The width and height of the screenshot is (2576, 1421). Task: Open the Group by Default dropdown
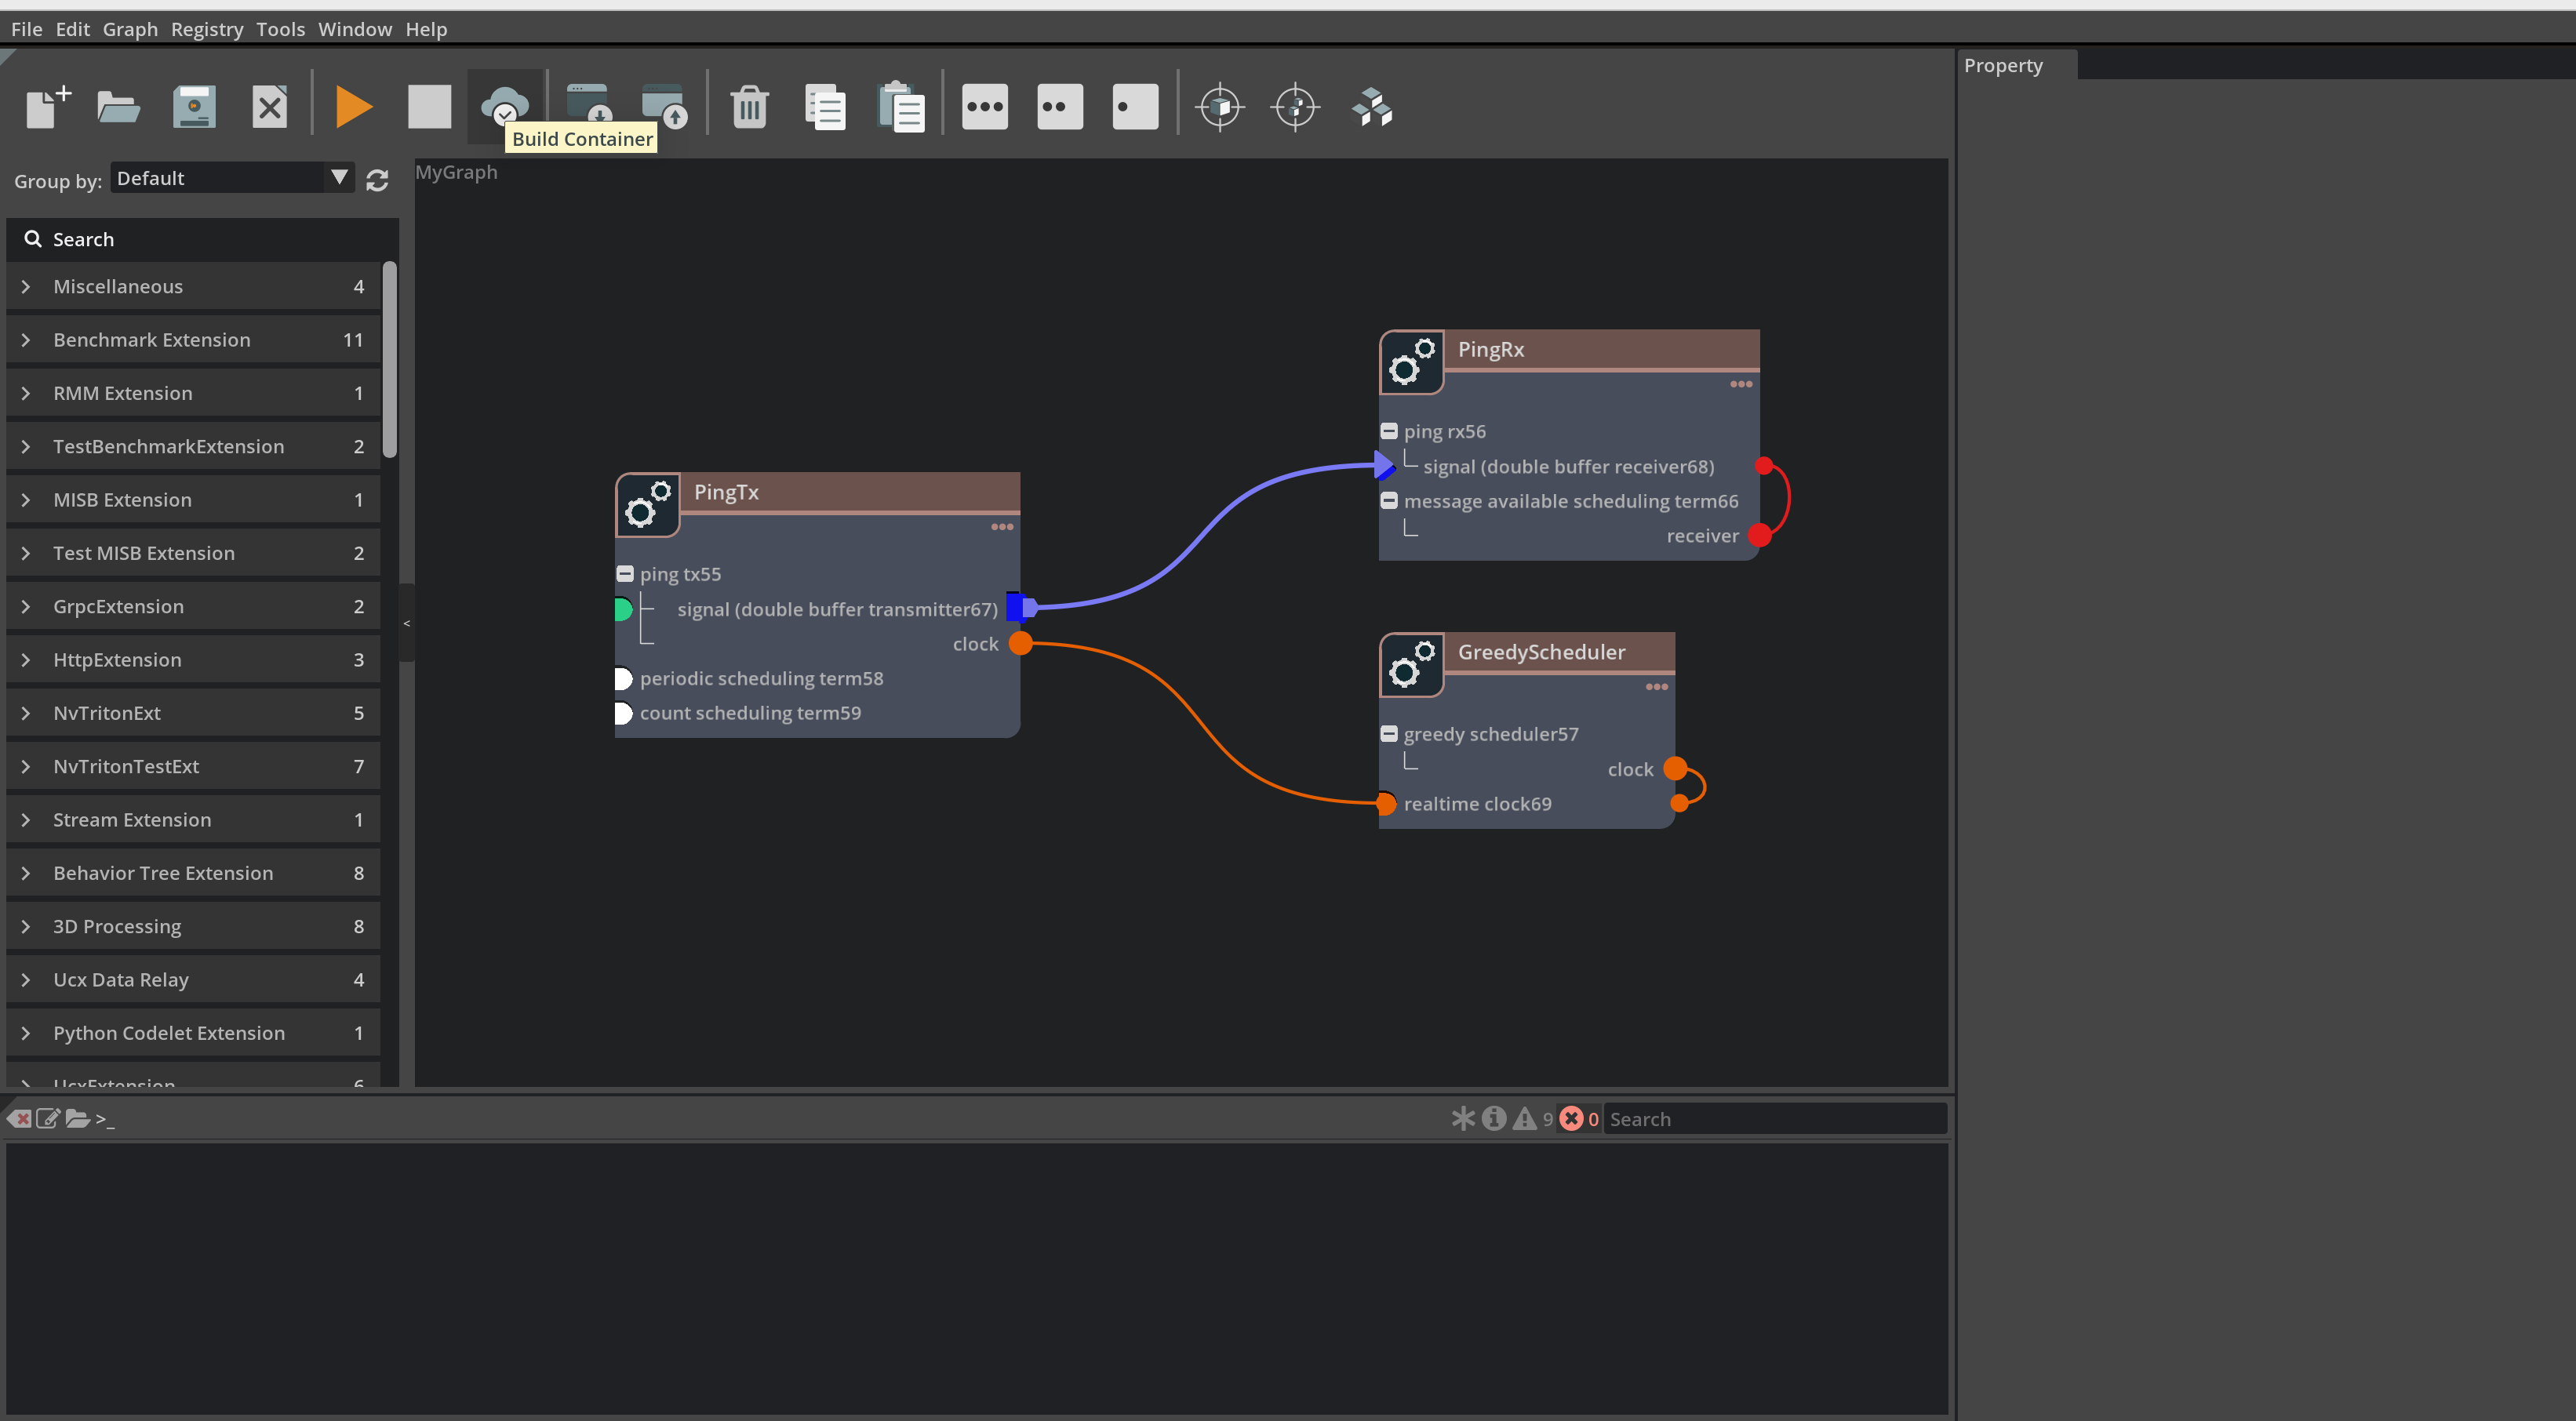(232, 178)
